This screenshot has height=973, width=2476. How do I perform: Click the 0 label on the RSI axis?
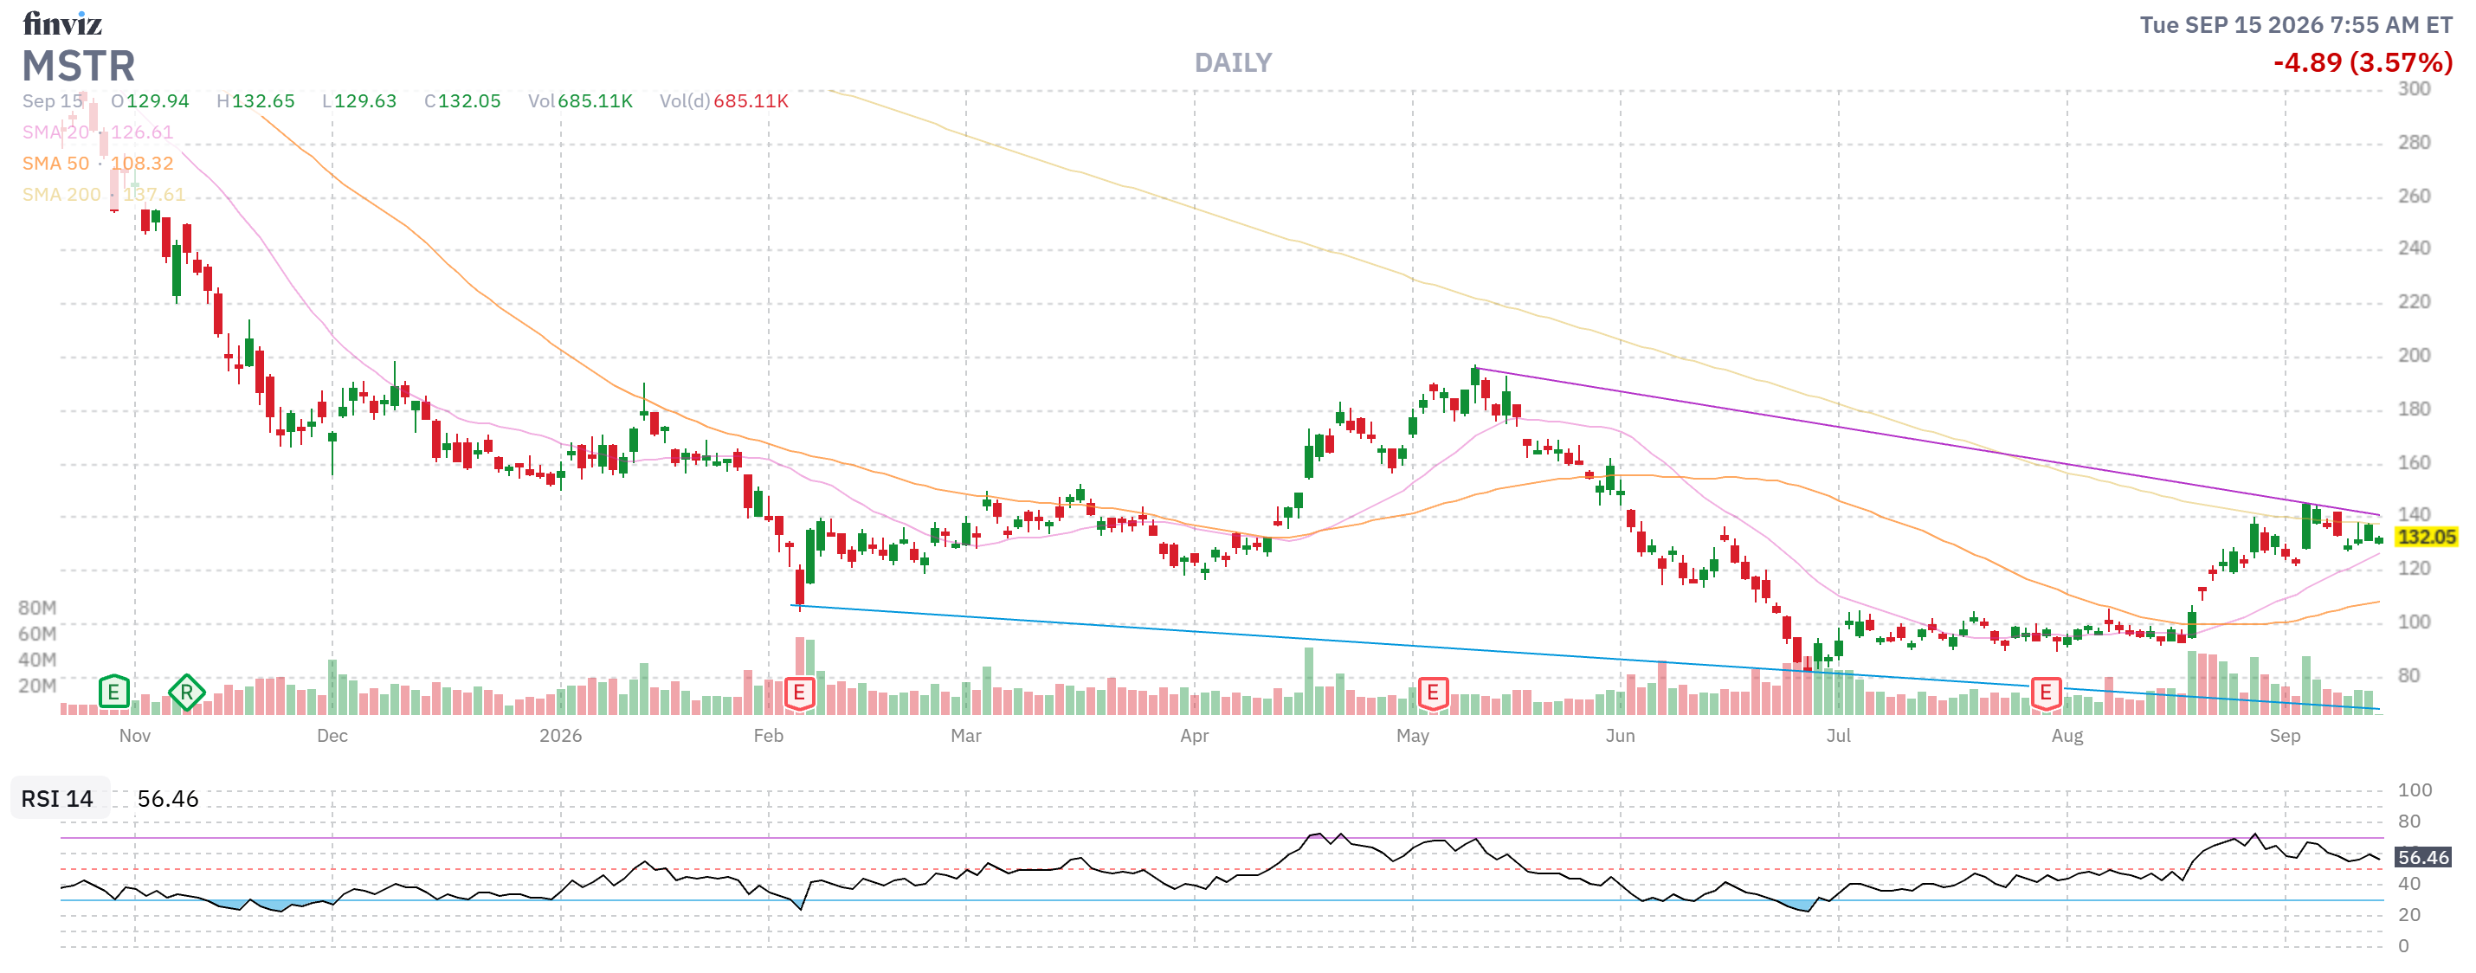click(x=2404, y=946)
